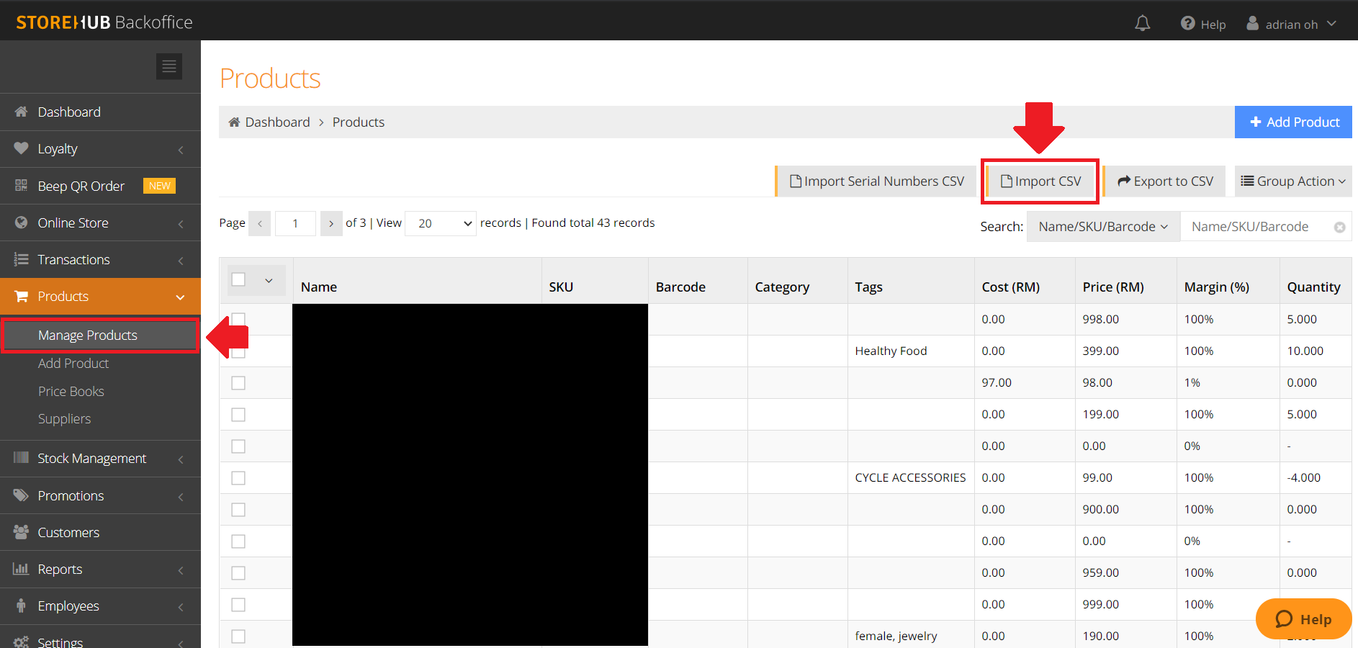Screen dimensions: 1358x648
Task: Open Suppliers in the sidebar
Action: [65, 419]
